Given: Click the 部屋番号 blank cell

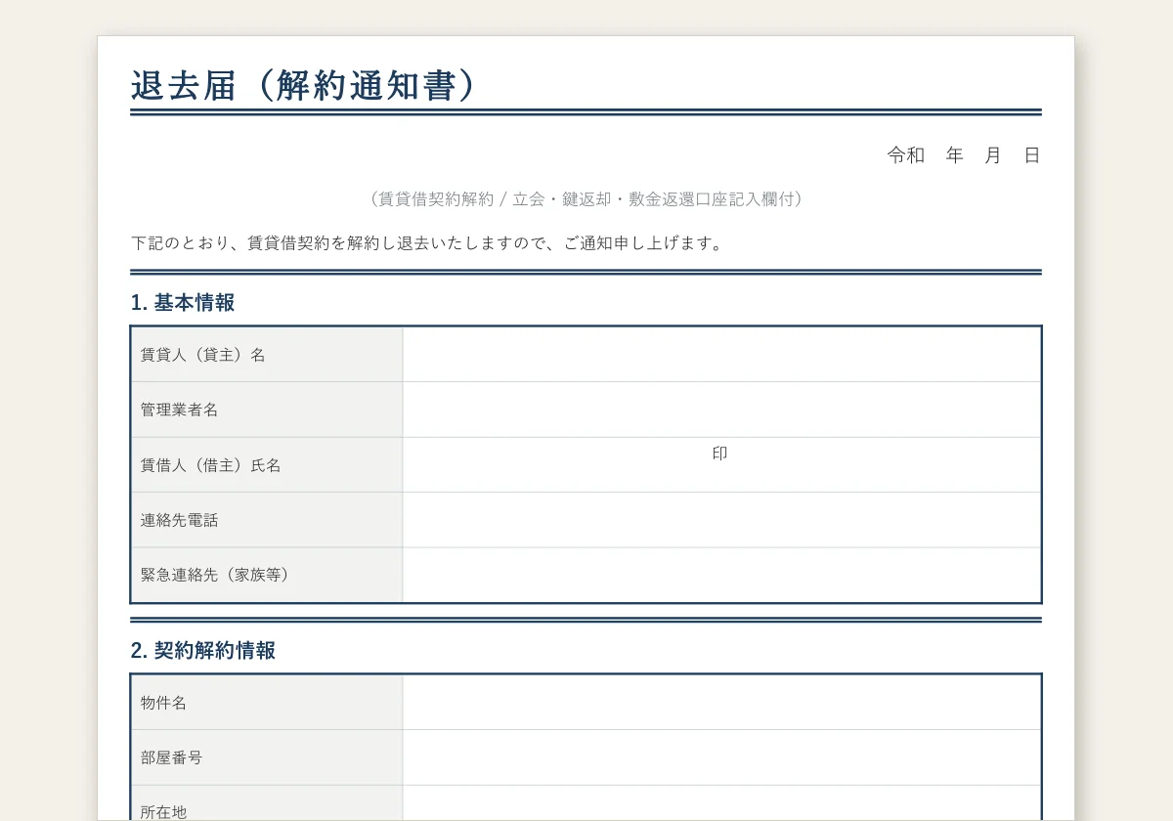Looking at the screenshot, I should click(x=721, y=757).
